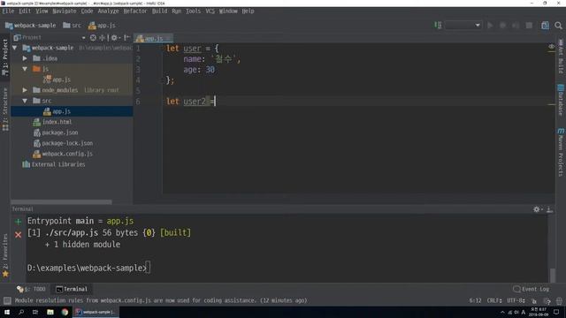Change the CRLF line separator
Screen dimensions: 566x318
point(494,300)
